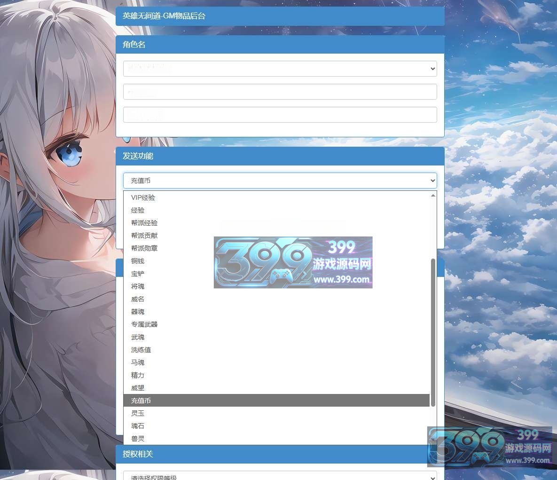Select the 精力 option

(x=276, y=375)
